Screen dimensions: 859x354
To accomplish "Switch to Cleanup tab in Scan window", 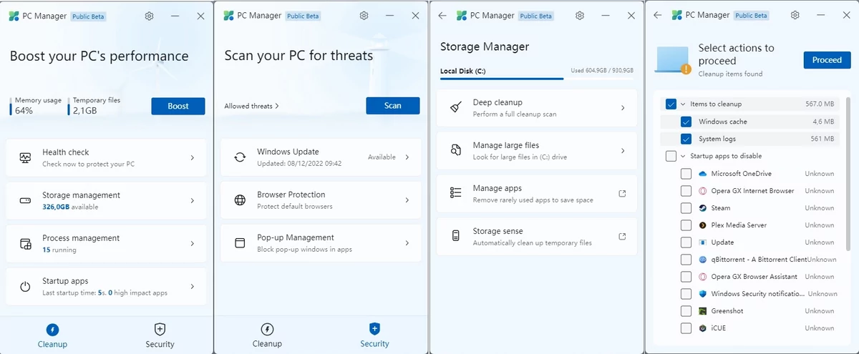I will (x=267, y=335).
